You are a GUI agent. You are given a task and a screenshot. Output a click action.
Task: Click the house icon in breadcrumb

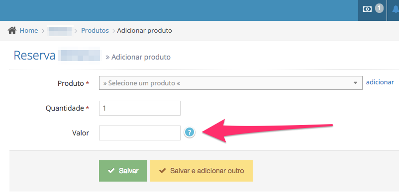tap(12, 30)
